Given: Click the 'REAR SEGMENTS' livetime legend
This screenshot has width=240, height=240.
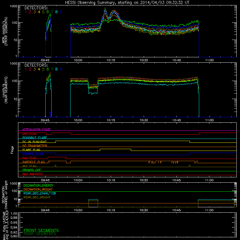Looking at the screenshot, I should click(x=40, y=234).
